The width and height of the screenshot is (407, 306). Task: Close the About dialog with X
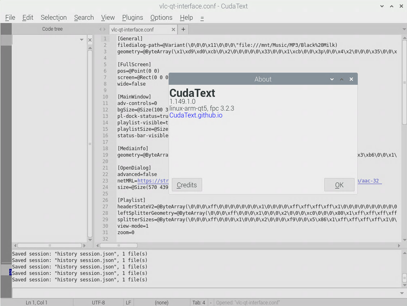(x=351, y=79)
